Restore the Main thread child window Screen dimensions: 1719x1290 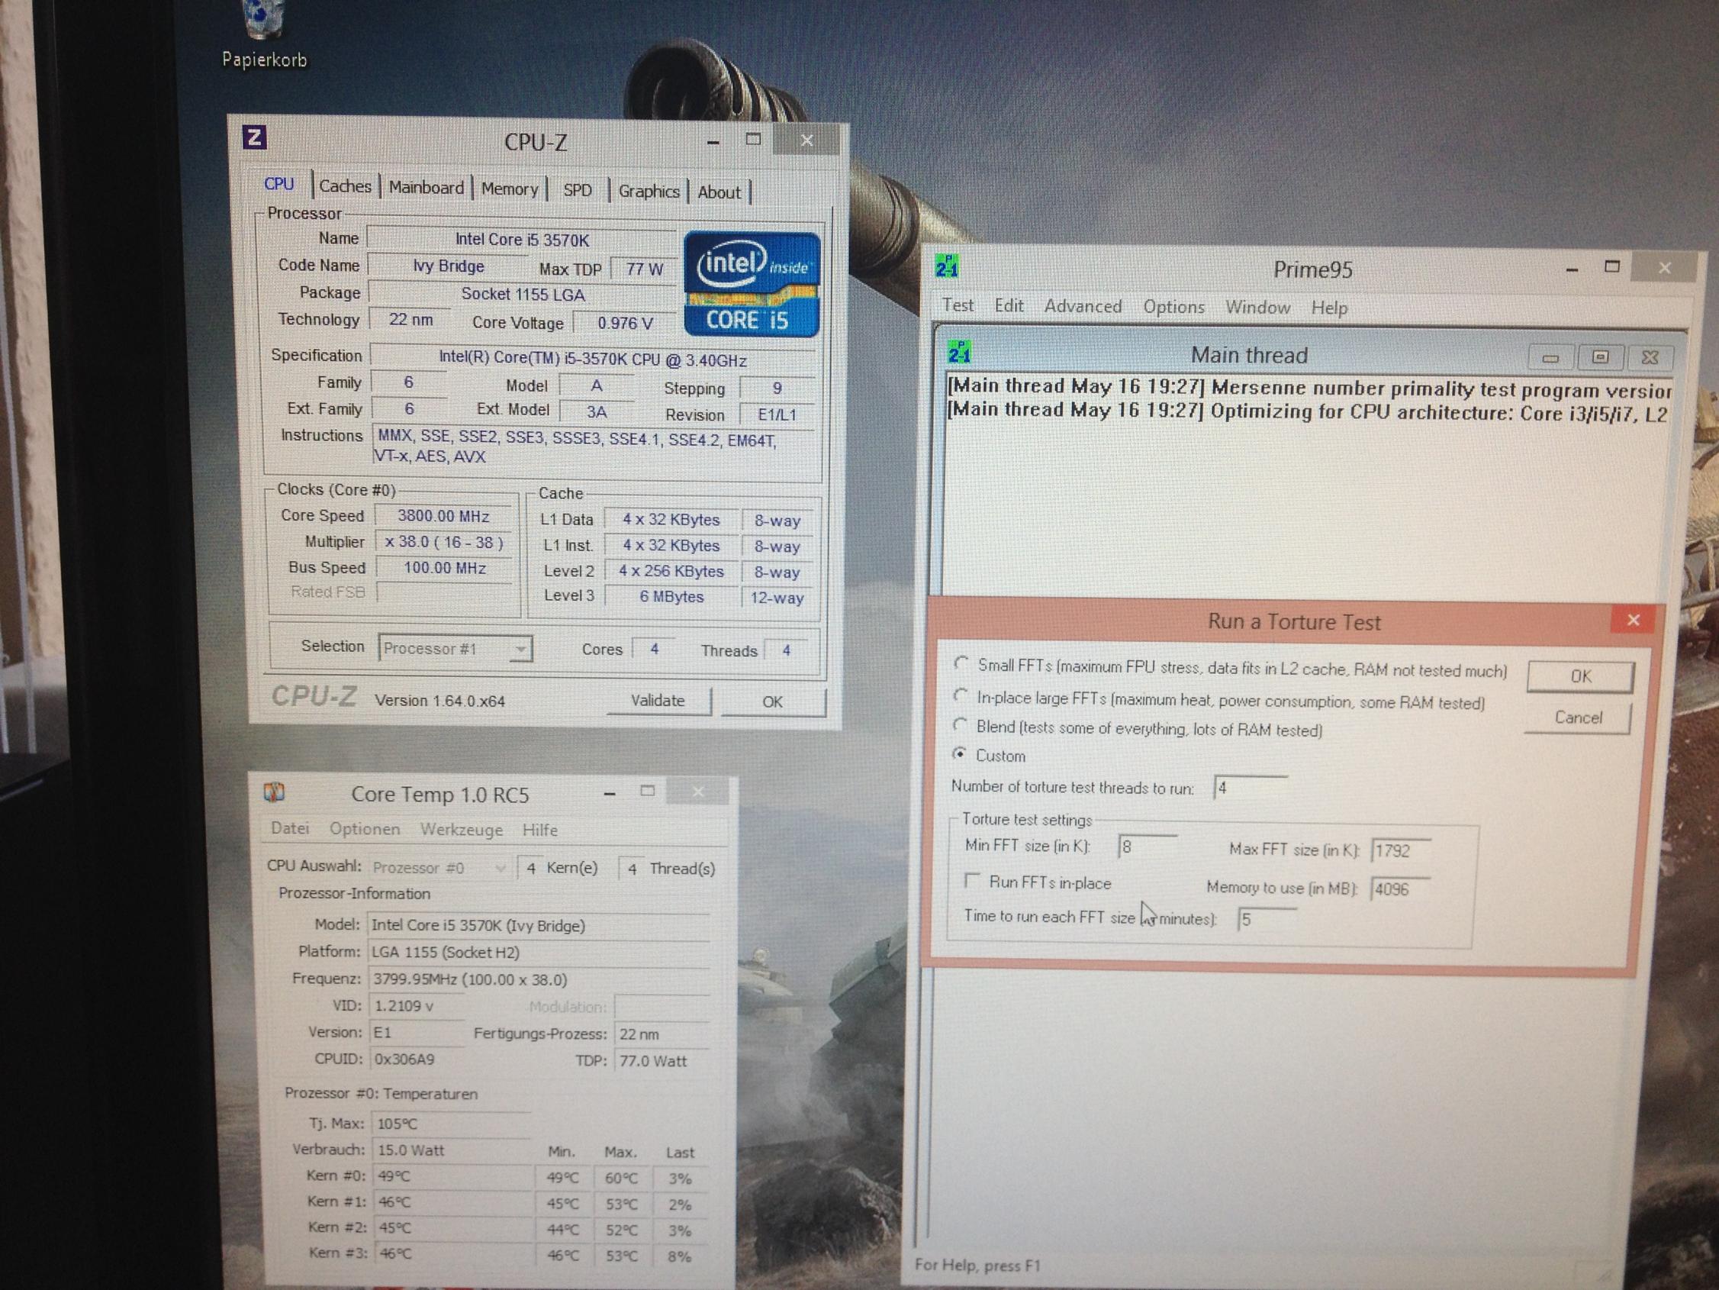click(x=1599, y=357)
